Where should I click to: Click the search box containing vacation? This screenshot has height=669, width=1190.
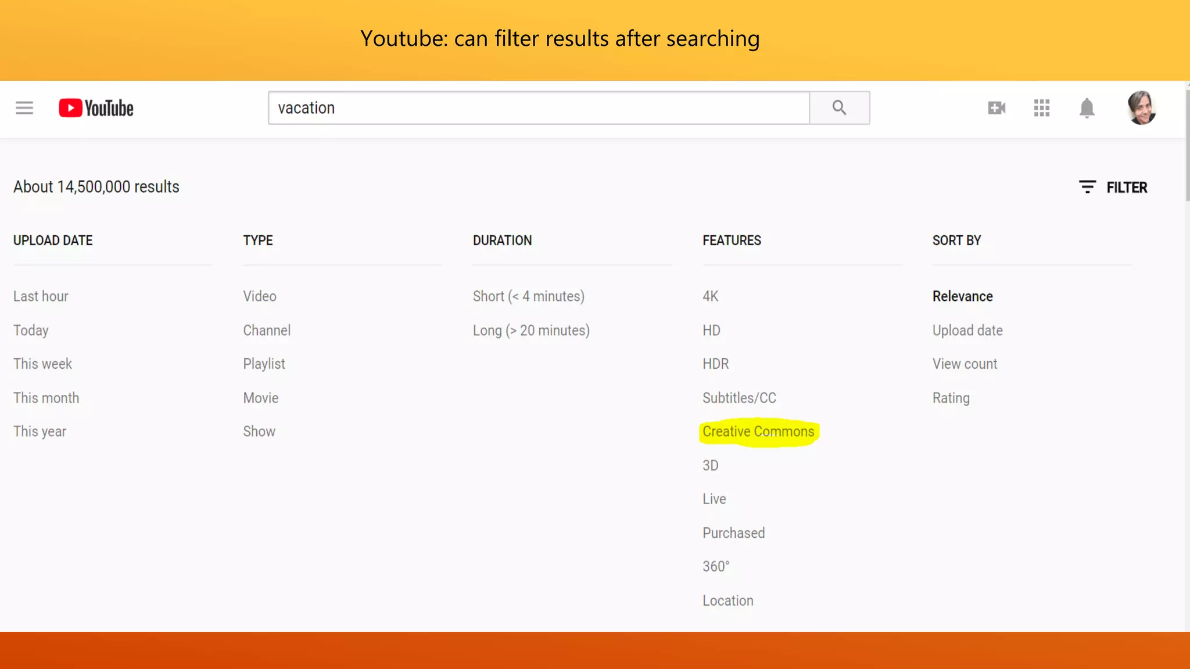[x=539, y=107]
